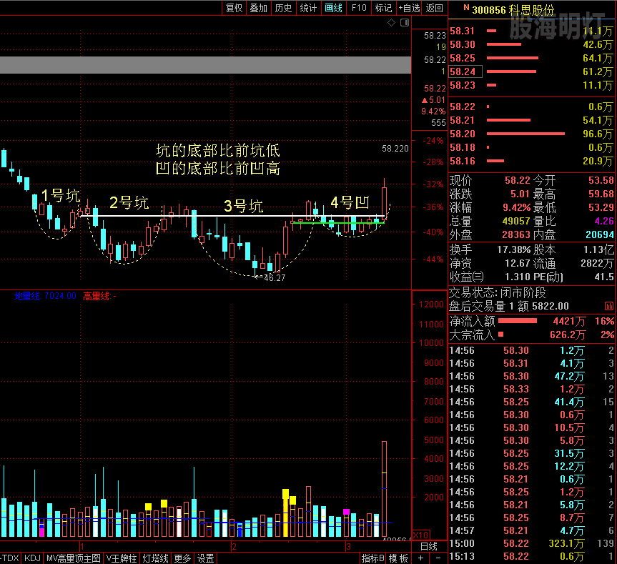617x564 pixels.
Task: Switch to the V王牌柱 tab
Action: pos(122,558)
